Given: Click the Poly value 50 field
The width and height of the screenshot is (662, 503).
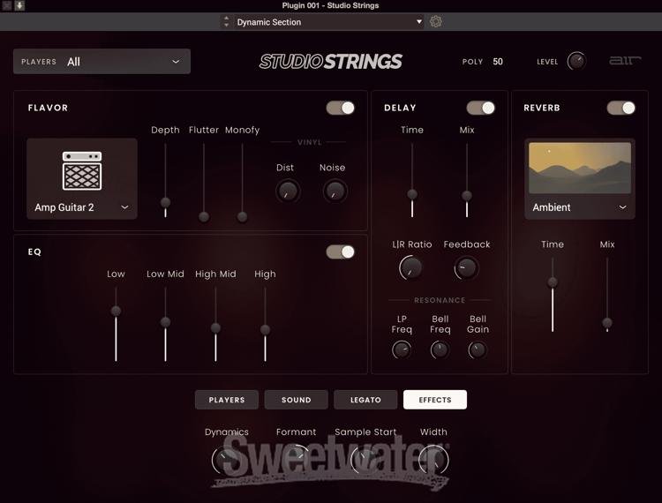Looking at the screenshot, I should pos(498,62).
